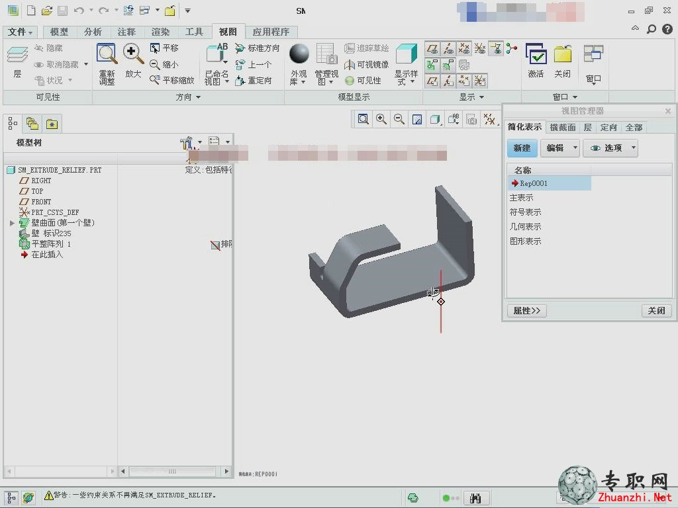Expand 壁曲面(第一个壁) tree node

tap(12, 223)
